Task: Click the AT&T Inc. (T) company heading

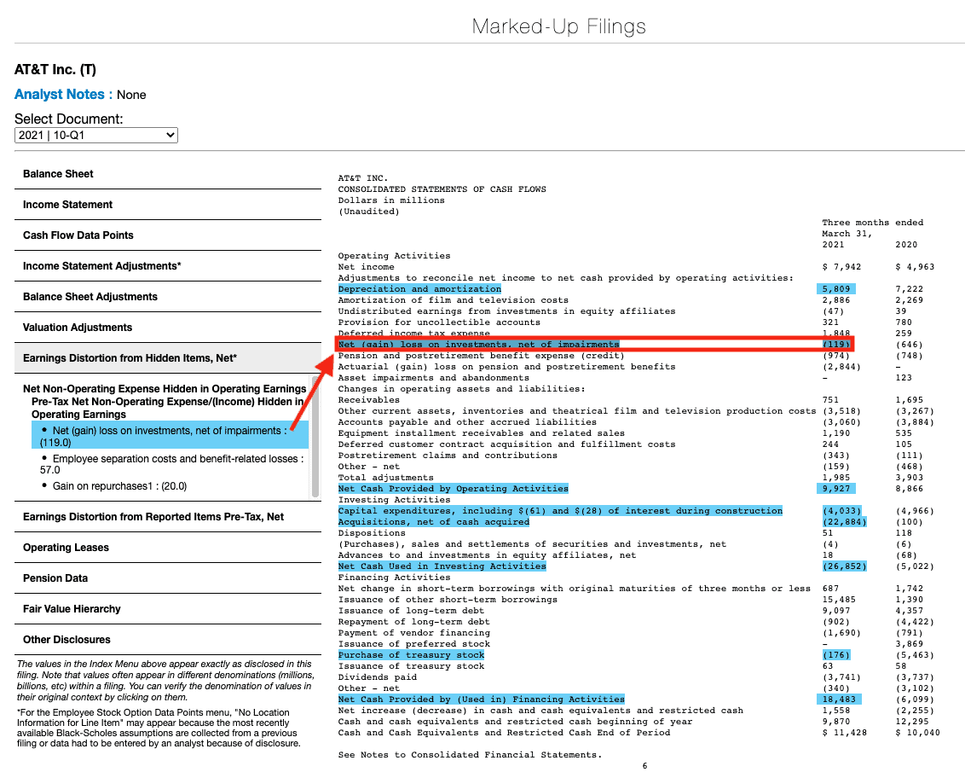Action: [x=55, y=70]
